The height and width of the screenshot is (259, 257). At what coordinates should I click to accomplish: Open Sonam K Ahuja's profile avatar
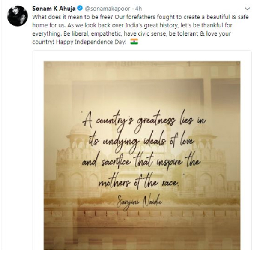click(18, 16)
